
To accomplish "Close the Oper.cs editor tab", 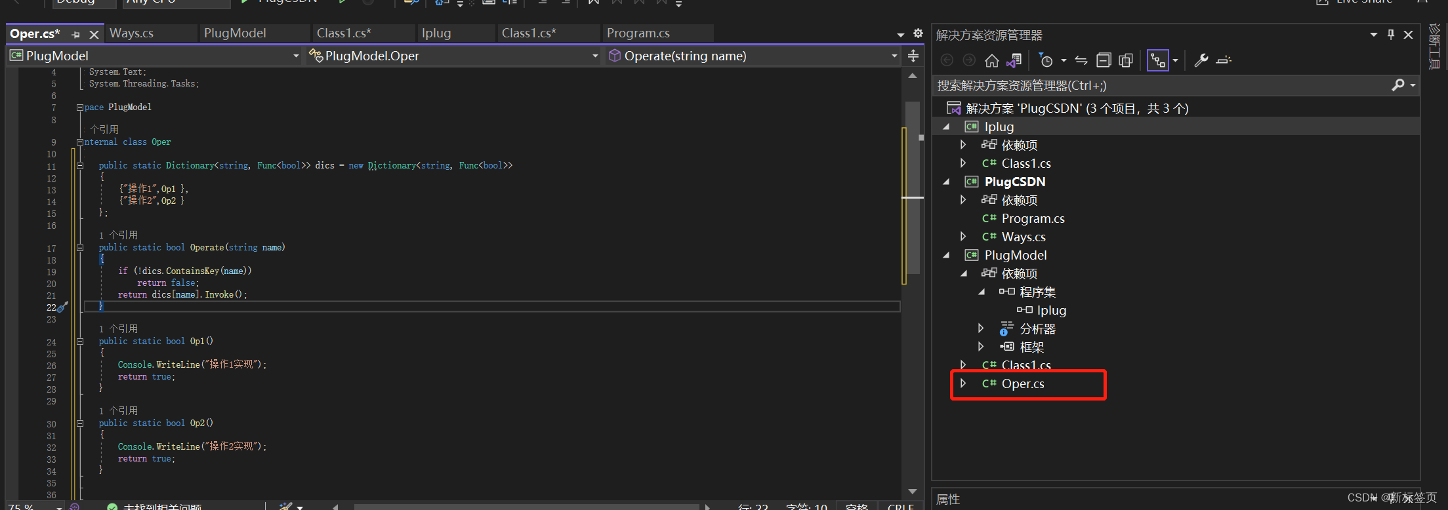I will (94, 34).
